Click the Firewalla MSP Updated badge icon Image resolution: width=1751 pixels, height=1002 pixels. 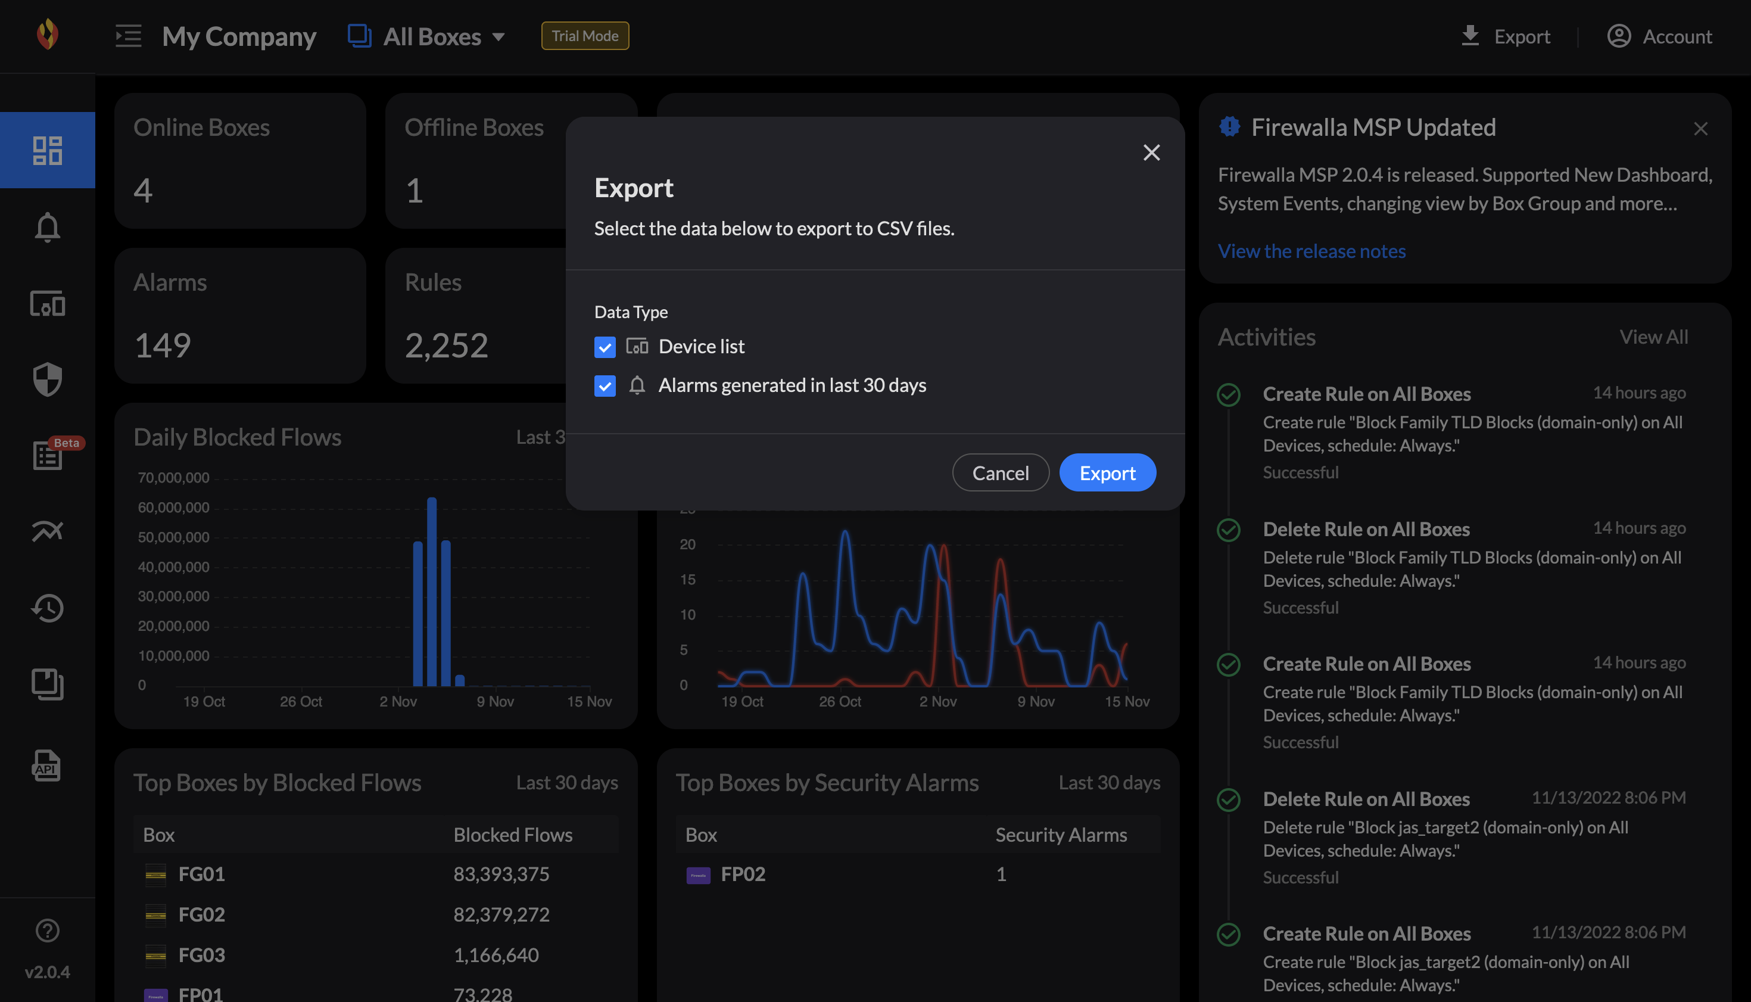[x=1229, y=127]
